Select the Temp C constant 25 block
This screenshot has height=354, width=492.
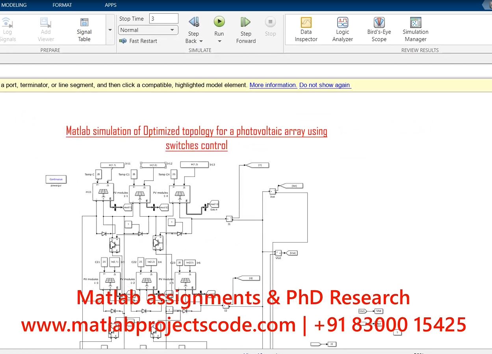point(98,174)
